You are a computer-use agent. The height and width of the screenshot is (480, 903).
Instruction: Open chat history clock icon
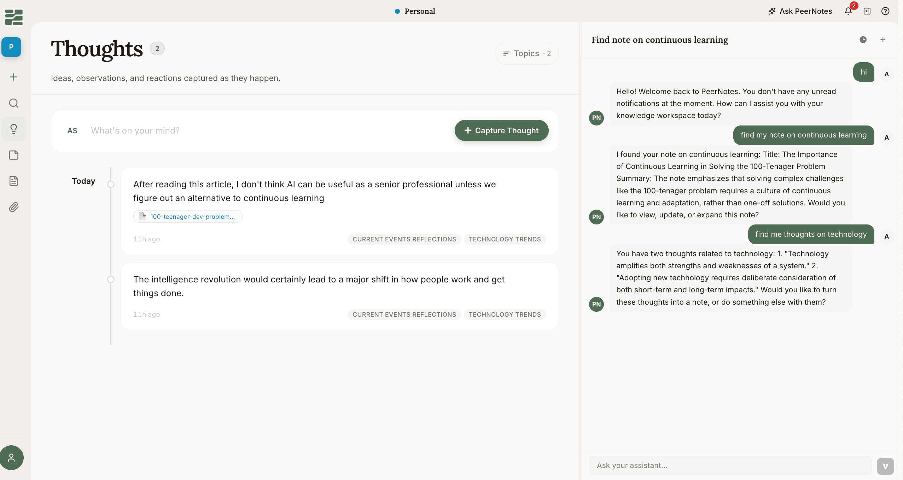[863, 40]
